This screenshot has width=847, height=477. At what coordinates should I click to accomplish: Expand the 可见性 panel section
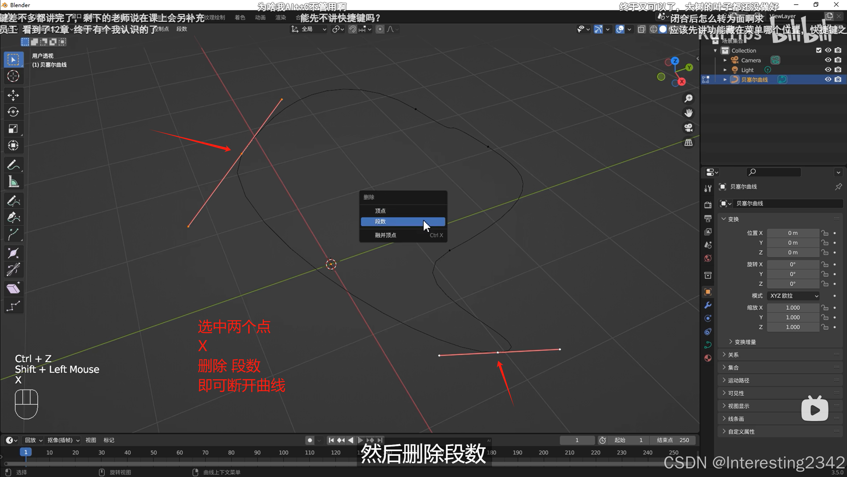coord(736,393)
